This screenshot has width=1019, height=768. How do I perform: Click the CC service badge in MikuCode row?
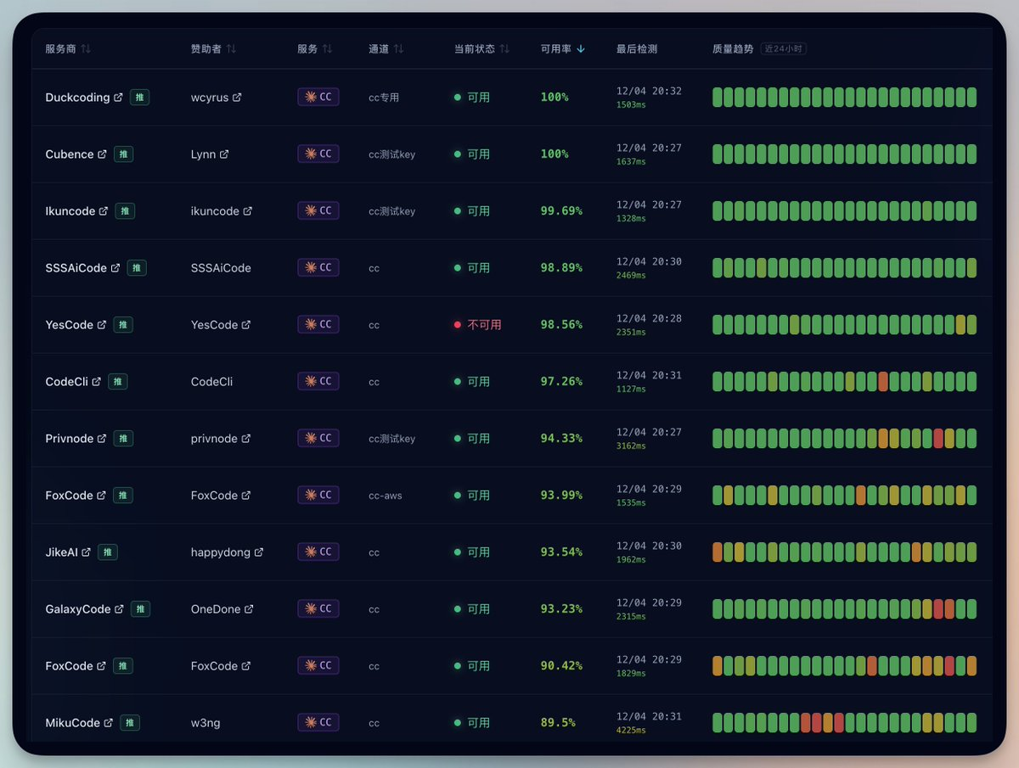pos(318,722)
